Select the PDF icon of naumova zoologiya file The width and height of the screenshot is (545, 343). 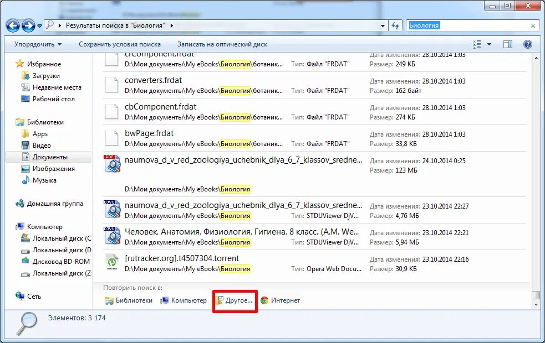coord(112,164)
